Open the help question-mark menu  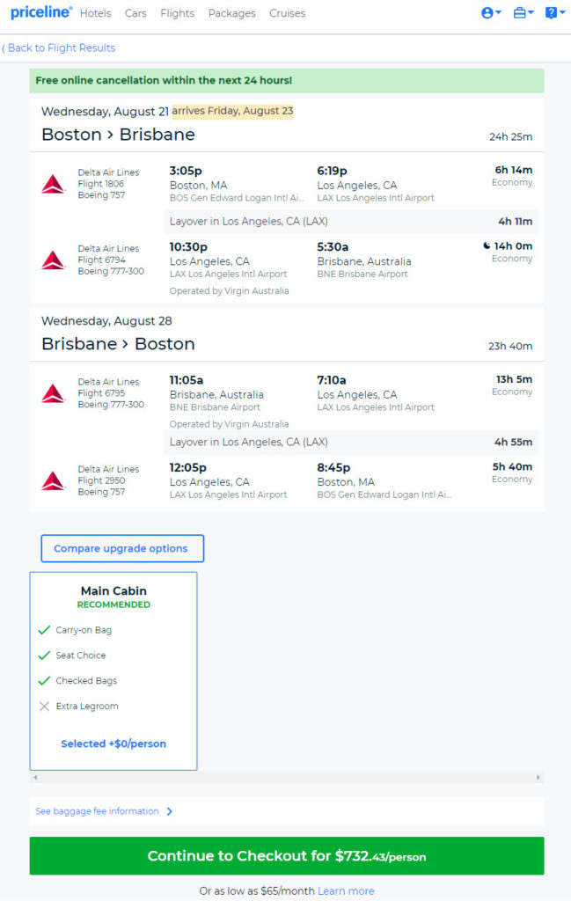[x=555, y=12]
